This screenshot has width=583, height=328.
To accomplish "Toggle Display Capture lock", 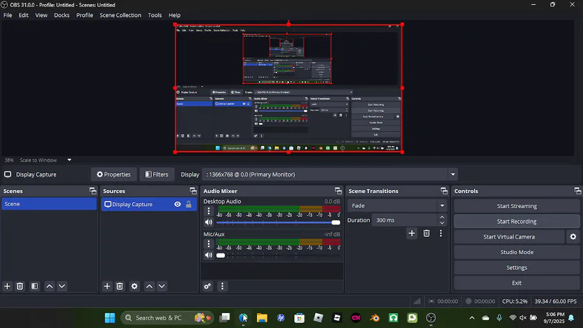I will [x=189, y=204].
